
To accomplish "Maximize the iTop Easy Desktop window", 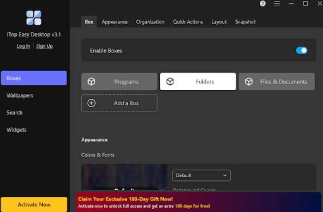I will tap(305, 4).
